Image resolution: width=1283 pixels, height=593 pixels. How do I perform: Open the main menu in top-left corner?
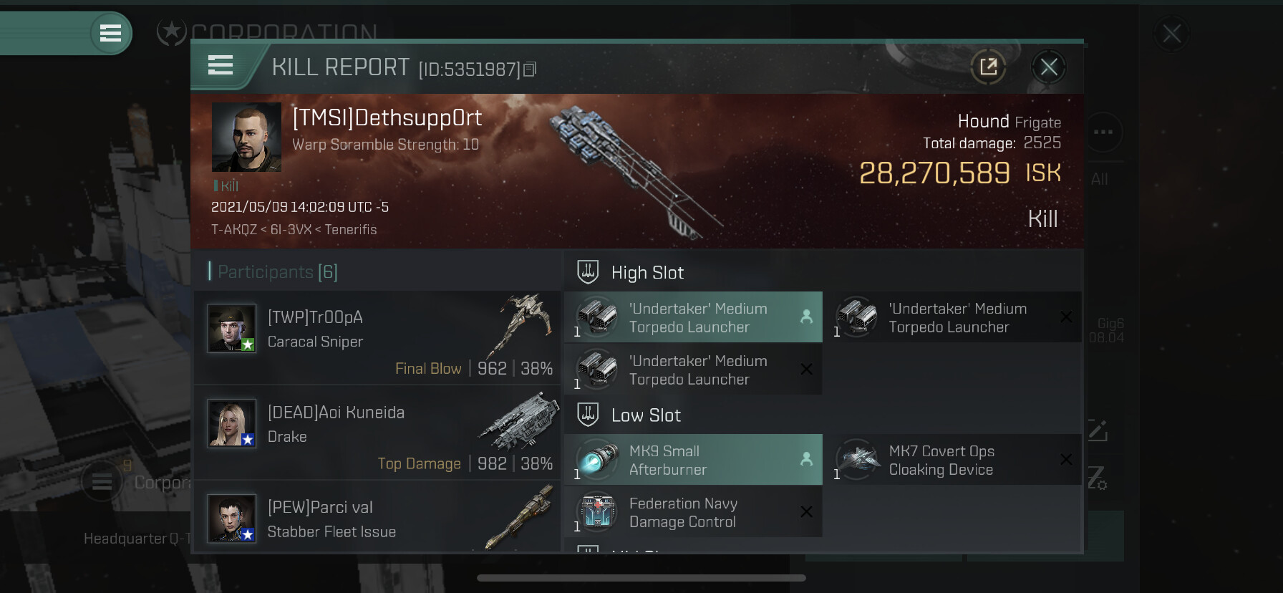[110, 33]
